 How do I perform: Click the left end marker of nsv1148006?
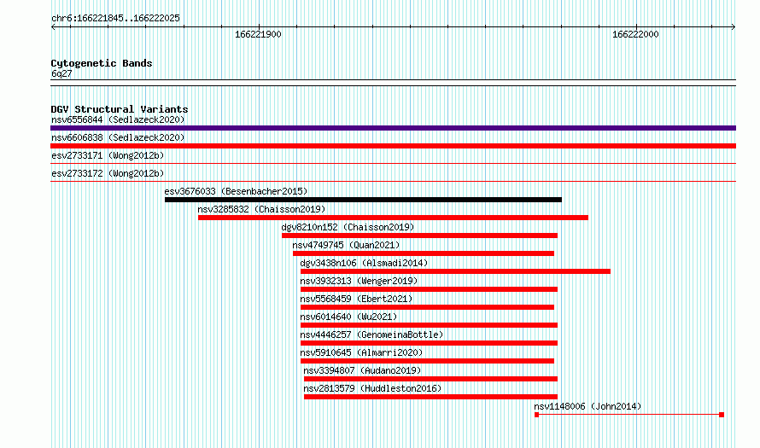click(x=536, y=415)
